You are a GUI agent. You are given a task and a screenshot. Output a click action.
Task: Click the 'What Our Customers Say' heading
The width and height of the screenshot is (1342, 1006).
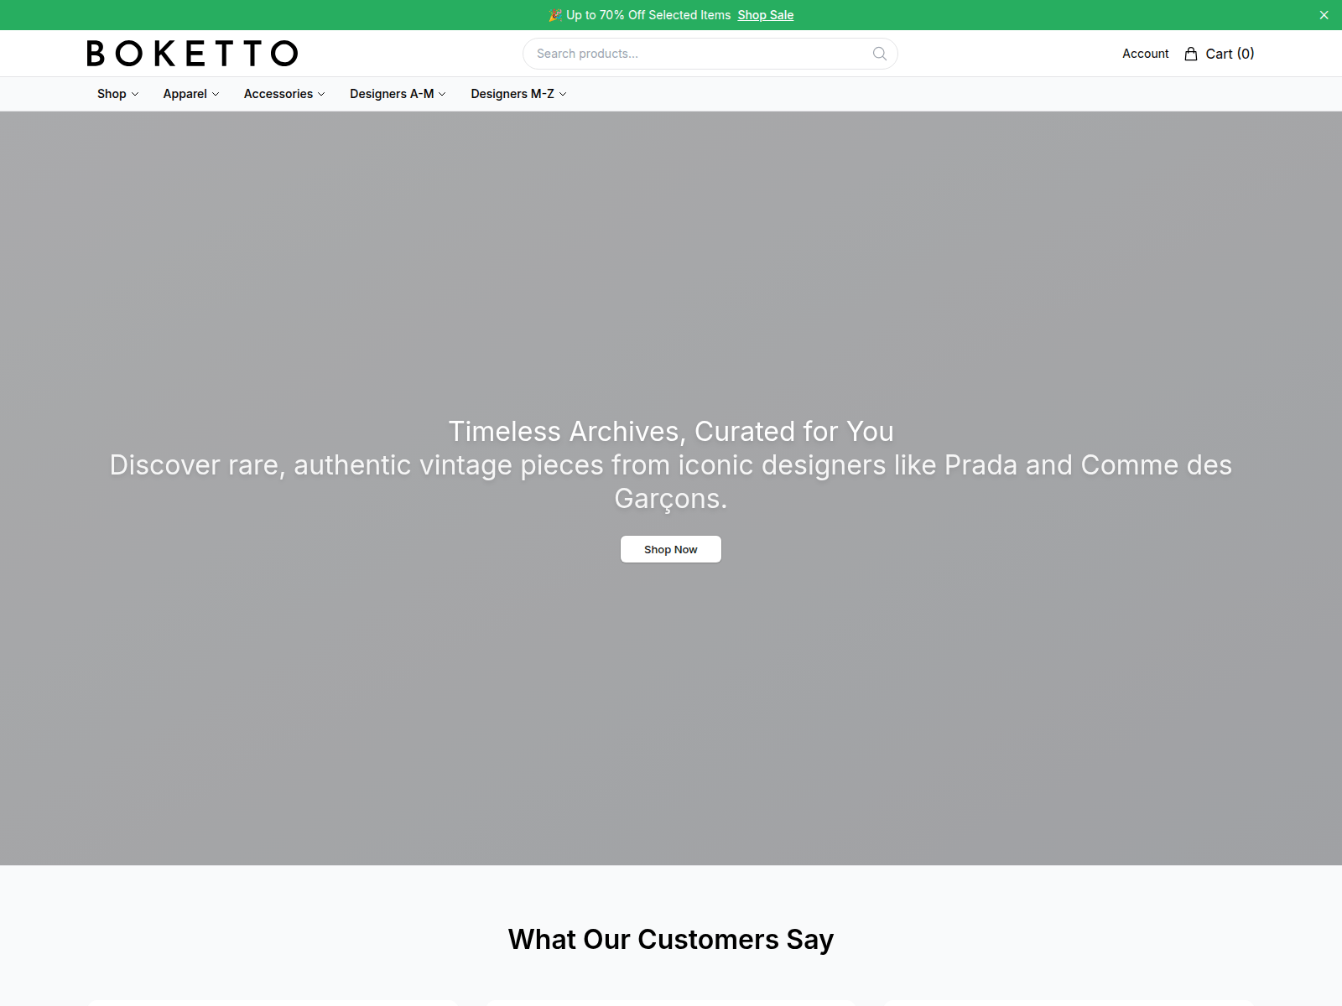pos(671,940)
